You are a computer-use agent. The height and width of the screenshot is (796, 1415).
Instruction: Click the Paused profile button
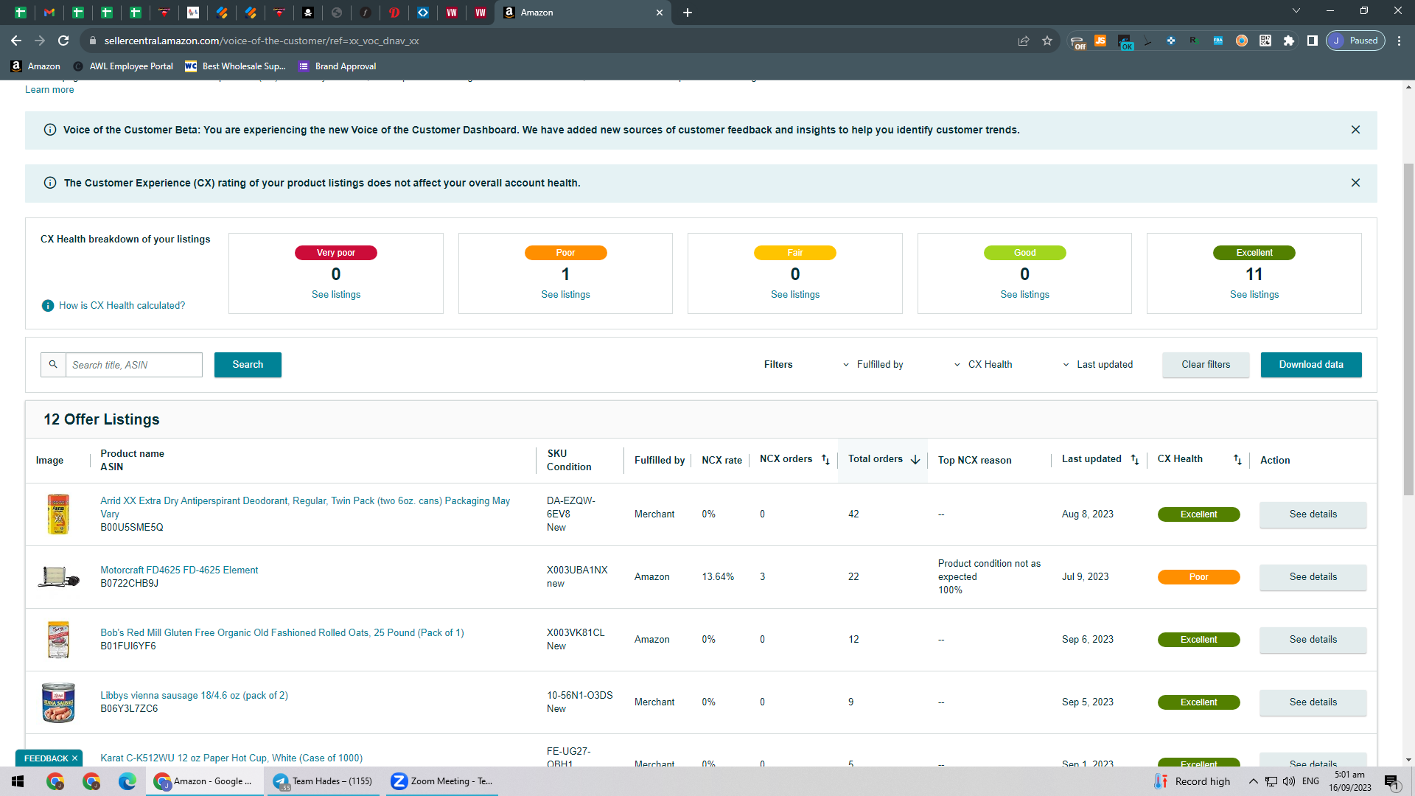tap(1356, 41)
